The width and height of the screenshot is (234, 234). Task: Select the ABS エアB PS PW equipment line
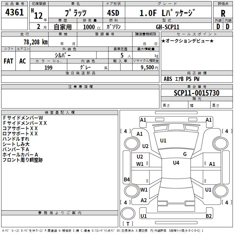[181, 79]
